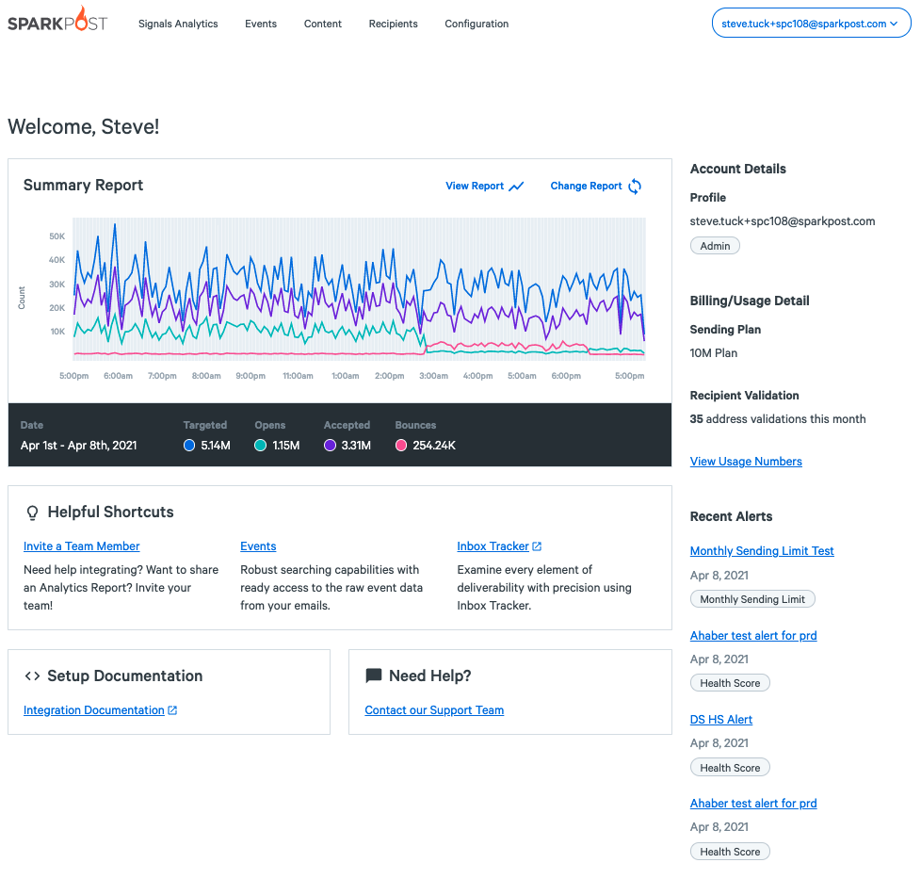This screenshot has width=921, height=879.
Task: Click the 10M Plan text
Action: point(714,353)
